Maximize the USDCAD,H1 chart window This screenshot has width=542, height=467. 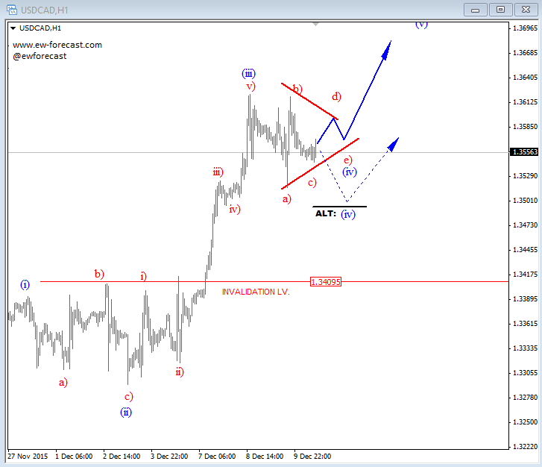coord(500,10)
